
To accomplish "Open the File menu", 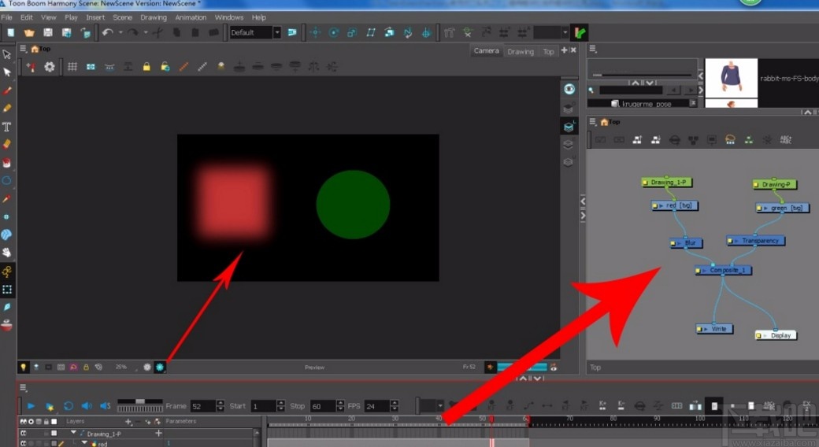I will click(7, 17).
